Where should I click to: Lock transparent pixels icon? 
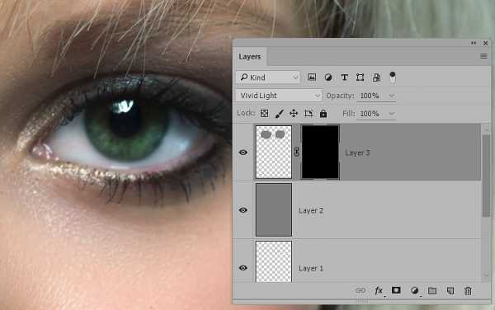pyautogui.click(x=264, y=113)
